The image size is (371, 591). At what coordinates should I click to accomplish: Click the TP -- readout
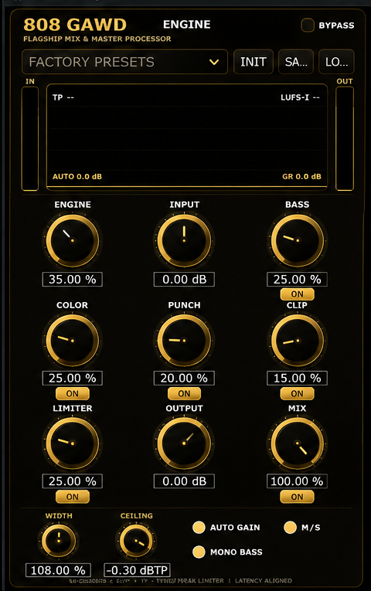click(x=63, y=97)
